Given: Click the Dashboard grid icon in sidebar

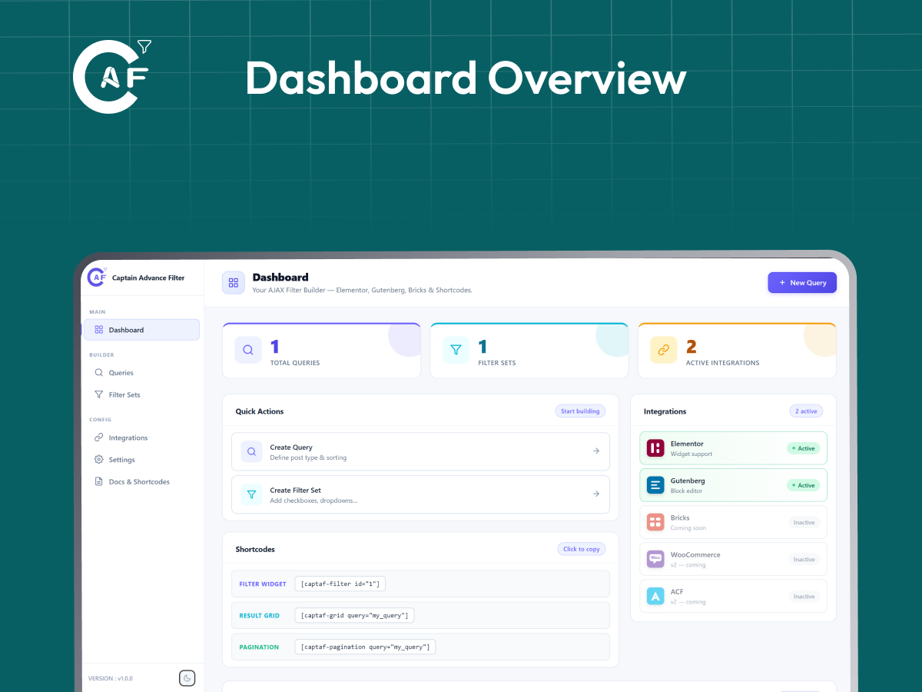Looking at the screenshot, I should coord(99,330).
